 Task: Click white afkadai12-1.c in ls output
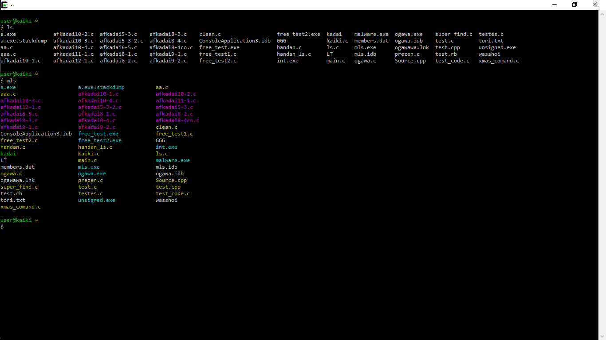coord(73,61)
